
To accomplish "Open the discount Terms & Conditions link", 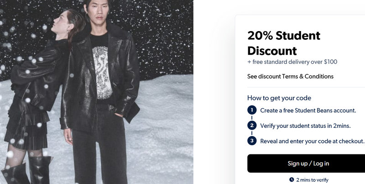I will 290,76.
